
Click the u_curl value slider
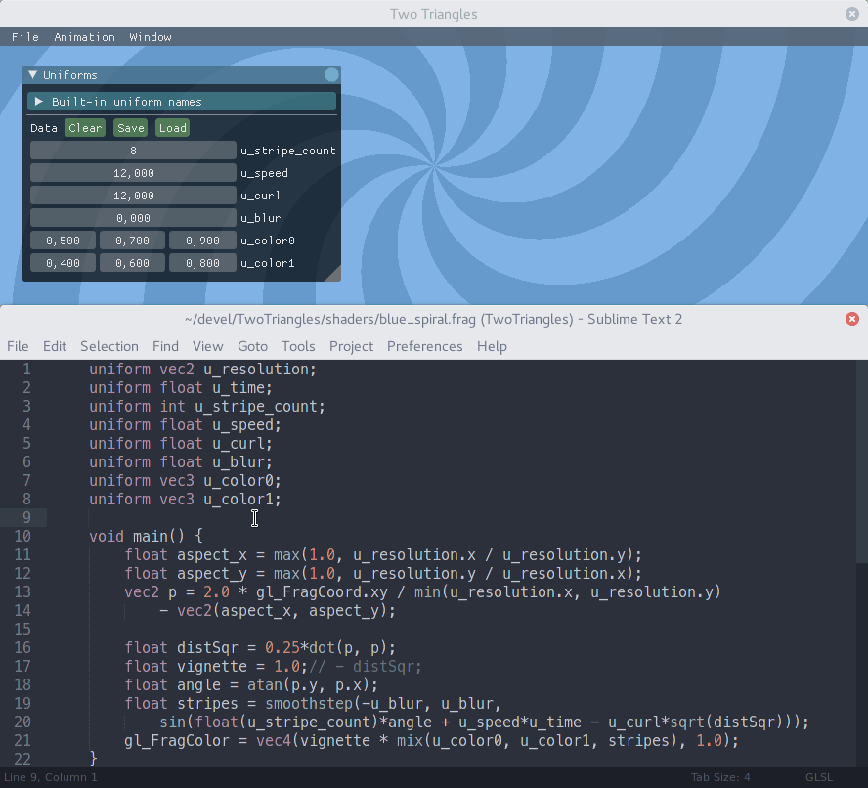[133, 196]
